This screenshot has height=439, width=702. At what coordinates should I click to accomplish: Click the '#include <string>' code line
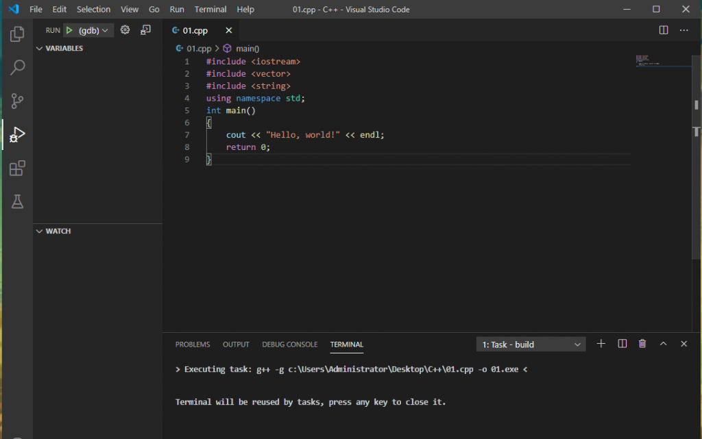pos(248,86)
